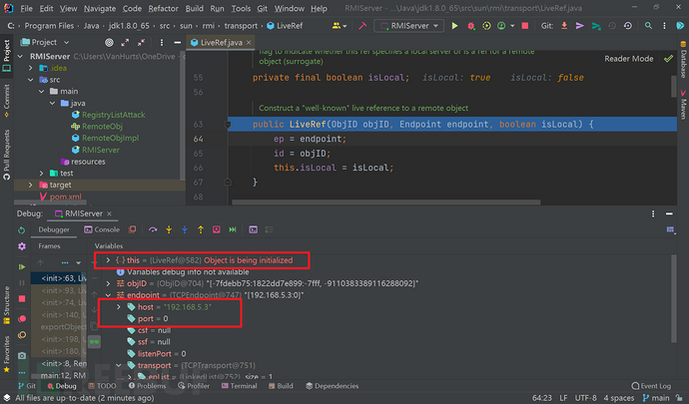Expand the .idea folder in project tree

pyautogui.click(x=30, y=68)
